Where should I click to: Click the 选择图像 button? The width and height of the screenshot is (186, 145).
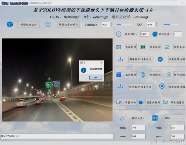tap(131, 47)
